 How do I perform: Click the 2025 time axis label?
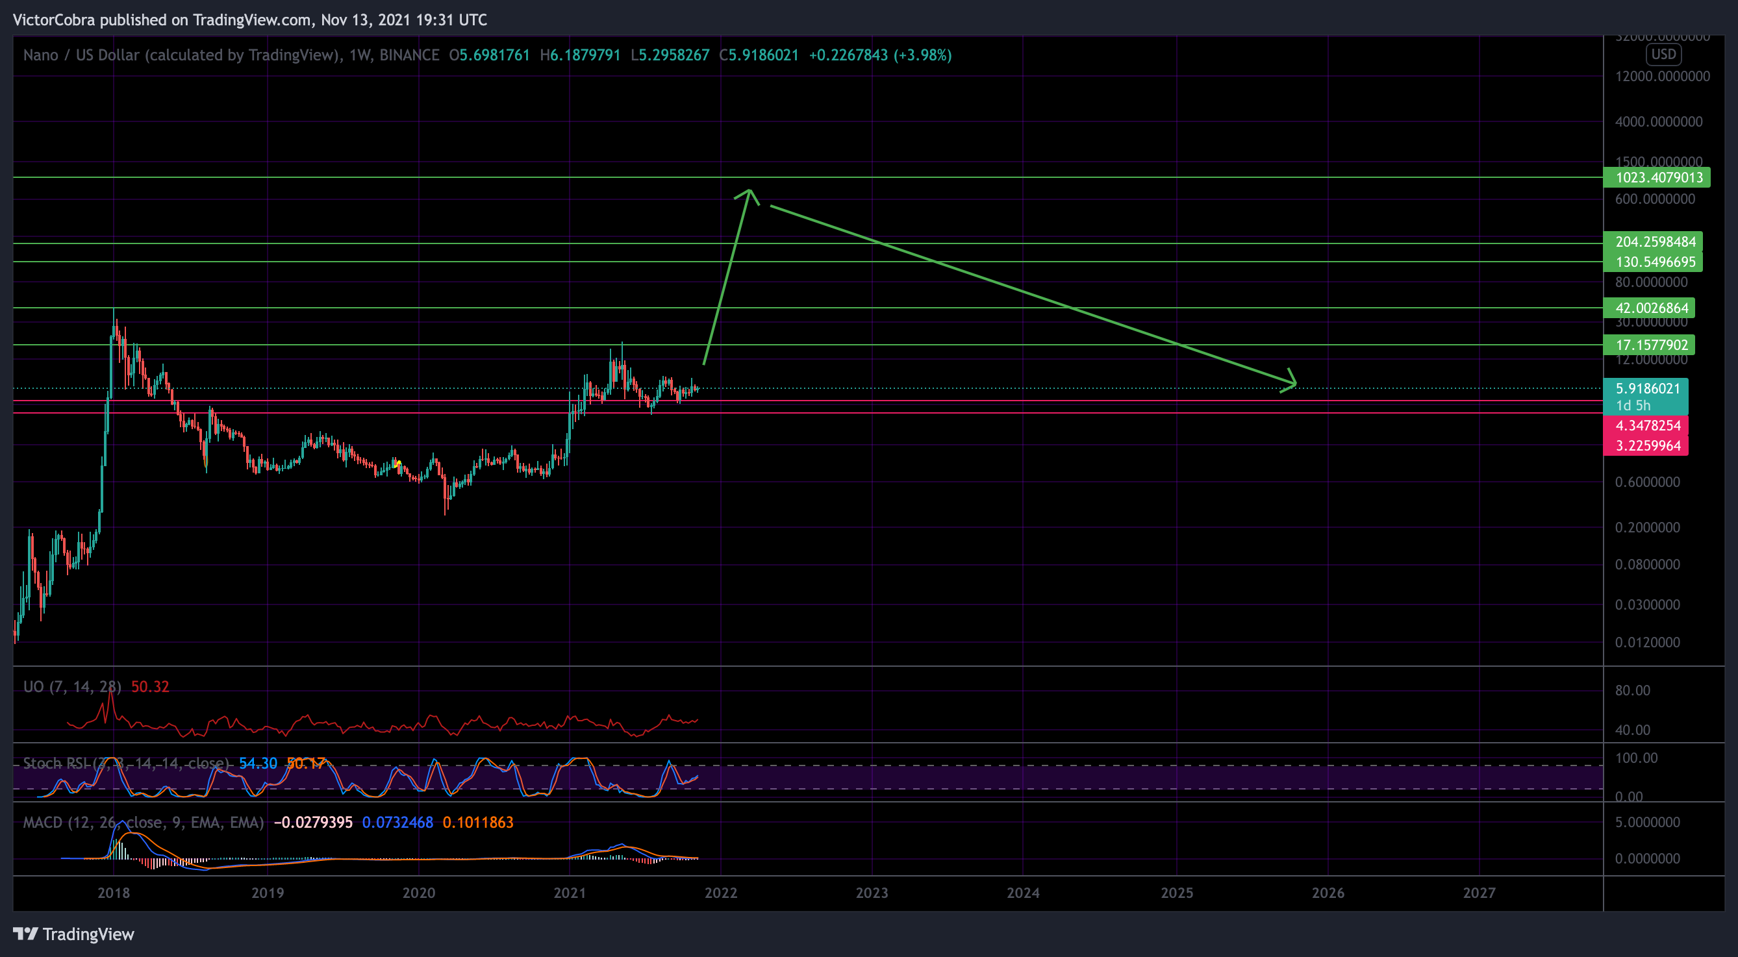(1178, 893)
